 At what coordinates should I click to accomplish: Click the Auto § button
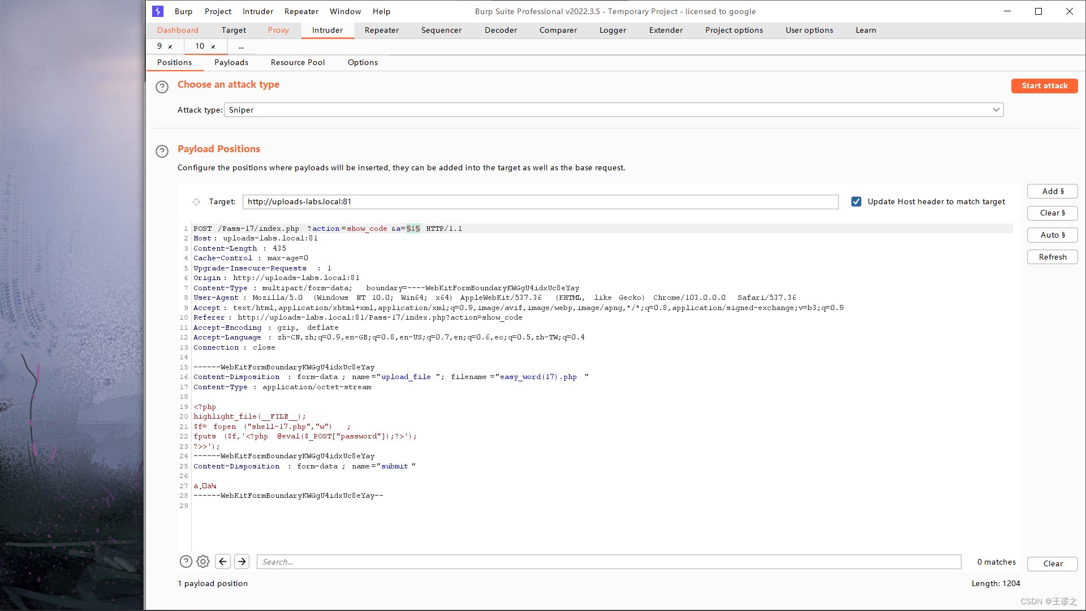click(1052, 235)
